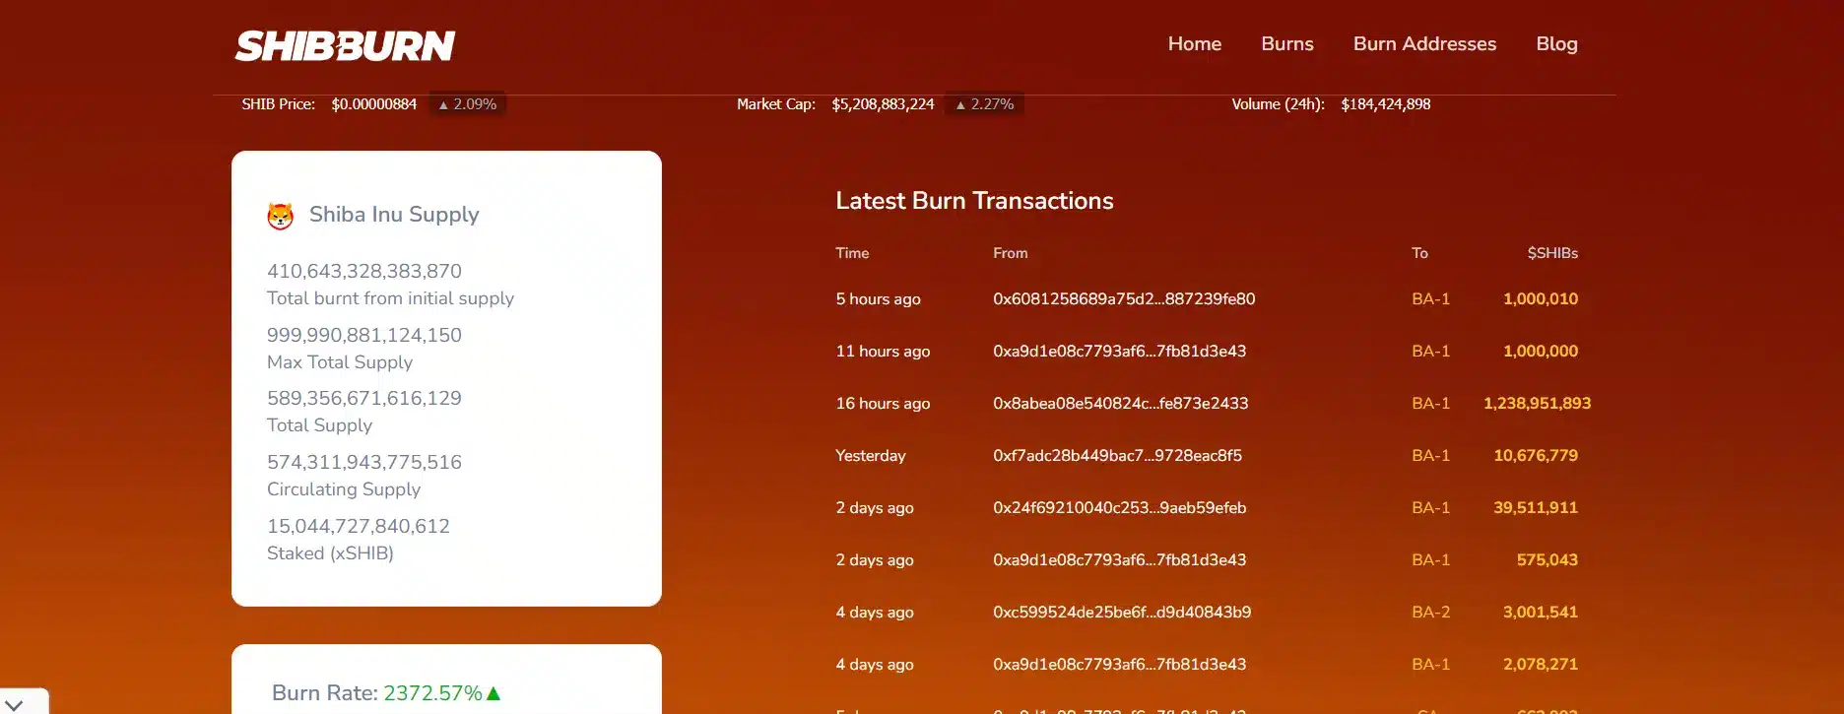This screenshot has width=1844, height=714.
Task: Select the total burnt value 410,643,328,383,870
Action: [x=364, y=271]
